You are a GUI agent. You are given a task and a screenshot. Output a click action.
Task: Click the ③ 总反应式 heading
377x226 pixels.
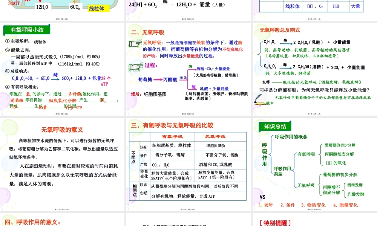pos(17,71)
